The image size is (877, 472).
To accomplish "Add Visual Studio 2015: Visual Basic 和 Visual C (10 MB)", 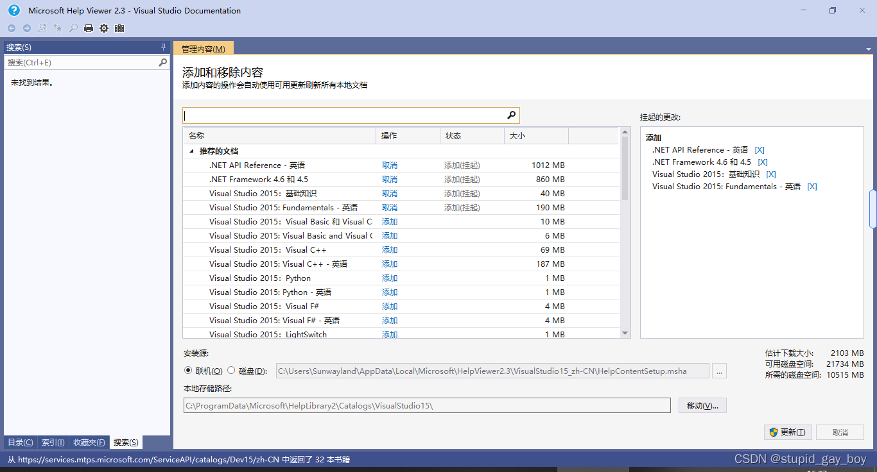I will tap(390, 222).
